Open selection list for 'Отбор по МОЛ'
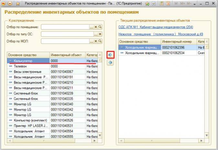Viewport: 218px width, 150px height. pos(92,41)
